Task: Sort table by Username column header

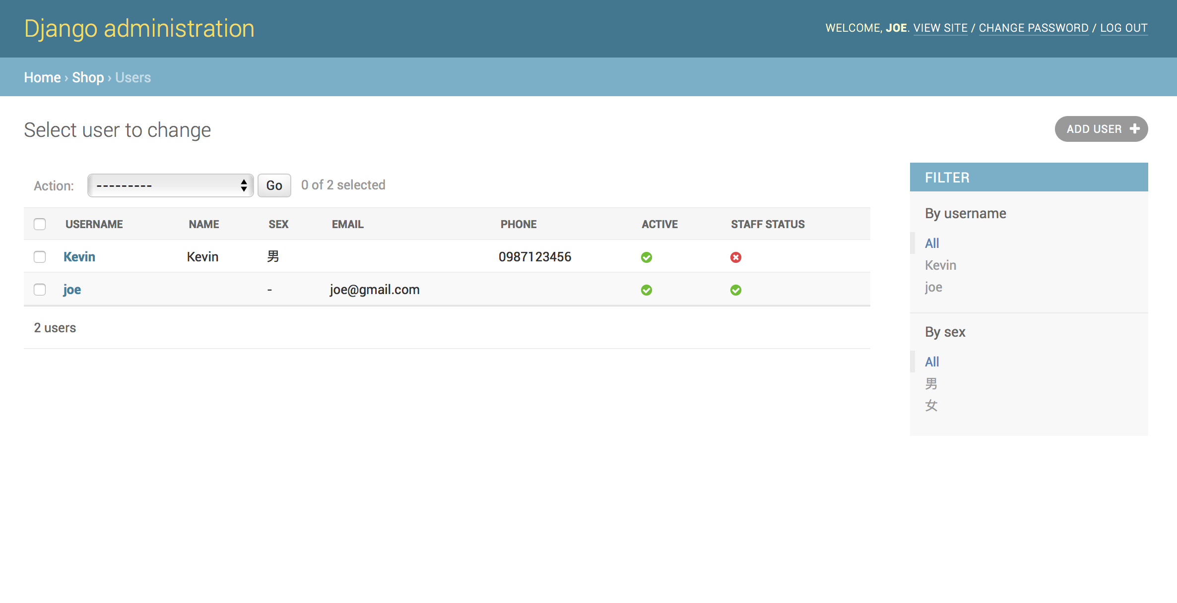Action: pyautogui.click(x=94, y=224)
